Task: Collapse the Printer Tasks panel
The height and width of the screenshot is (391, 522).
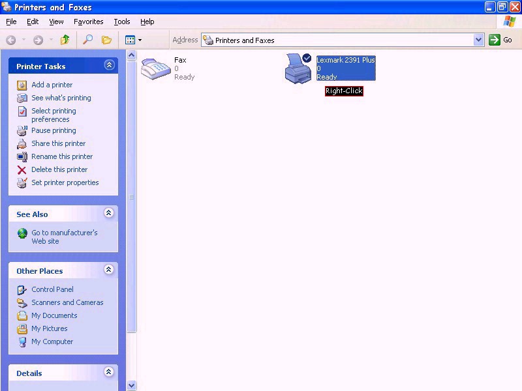Action: point(109,65)
